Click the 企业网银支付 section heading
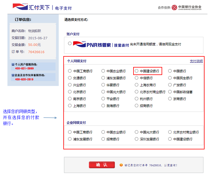Image resolution: width=208 pixels, height=176 pixels. tap(76, 122)
